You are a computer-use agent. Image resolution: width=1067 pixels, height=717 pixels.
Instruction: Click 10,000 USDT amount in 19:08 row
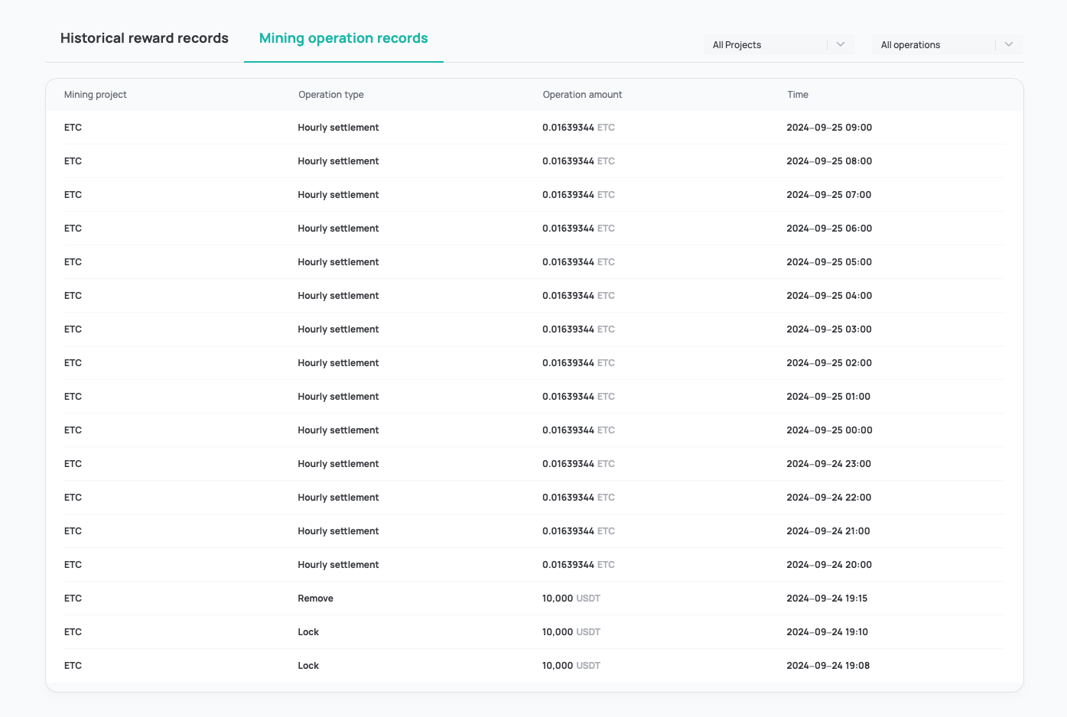pyautogui.click(x=571, y=666)
